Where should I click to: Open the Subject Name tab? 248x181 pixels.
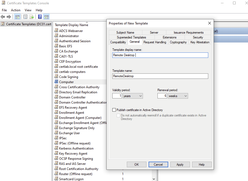pos(125,33)
